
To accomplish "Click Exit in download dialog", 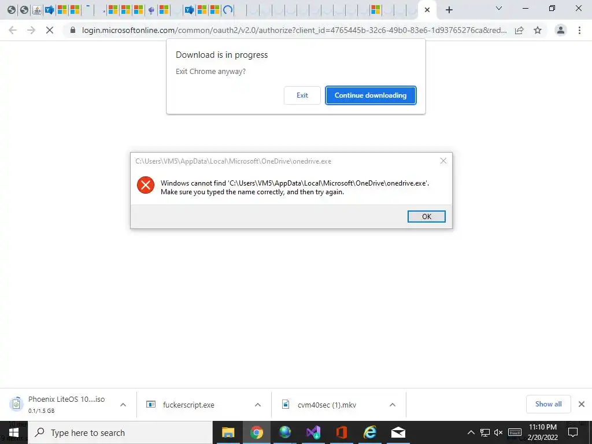I will point(302,95).
